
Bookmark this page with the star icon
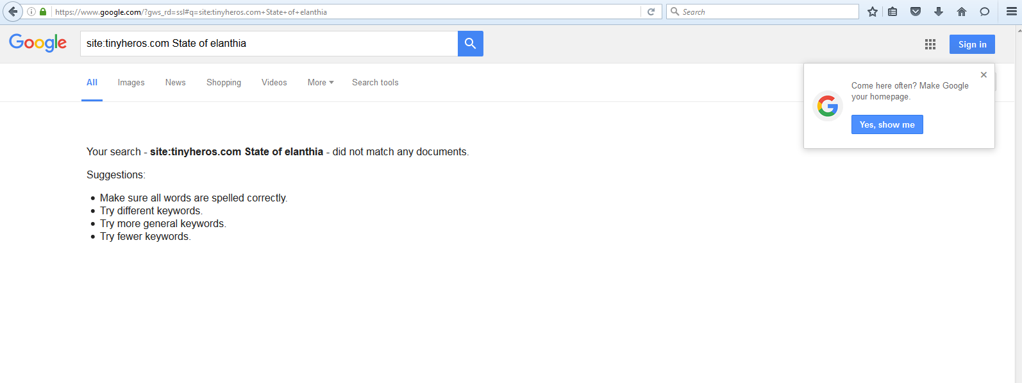point(873,12)
